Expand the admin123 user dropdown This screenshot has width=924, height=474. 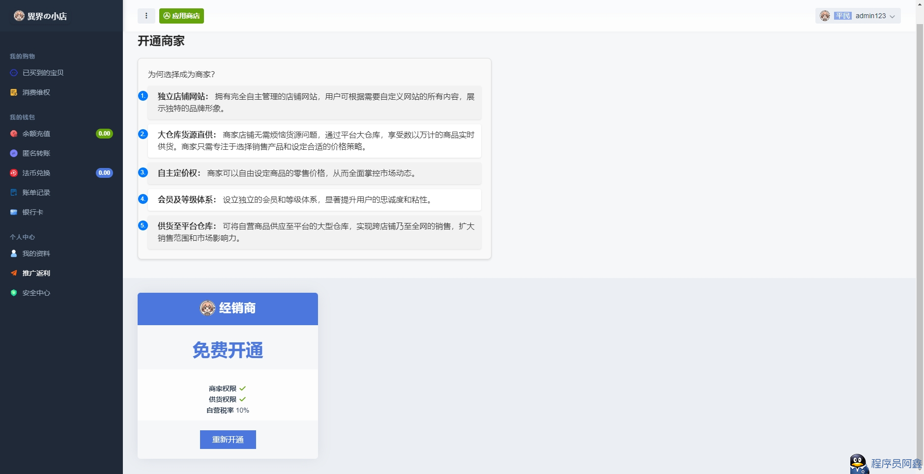[858, 16]
